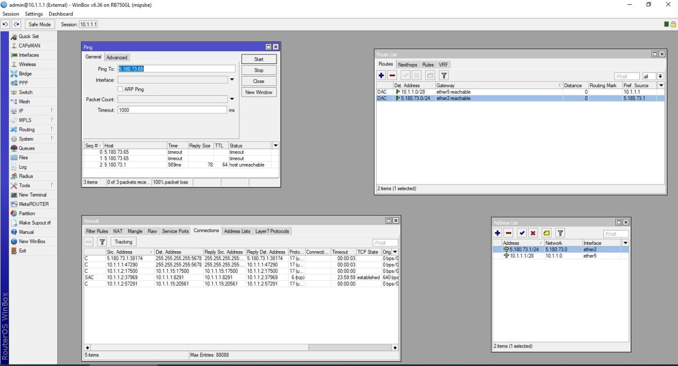Open Bridge from the sidebar menu
678x366 pixels.
click(x=25, y=74)
